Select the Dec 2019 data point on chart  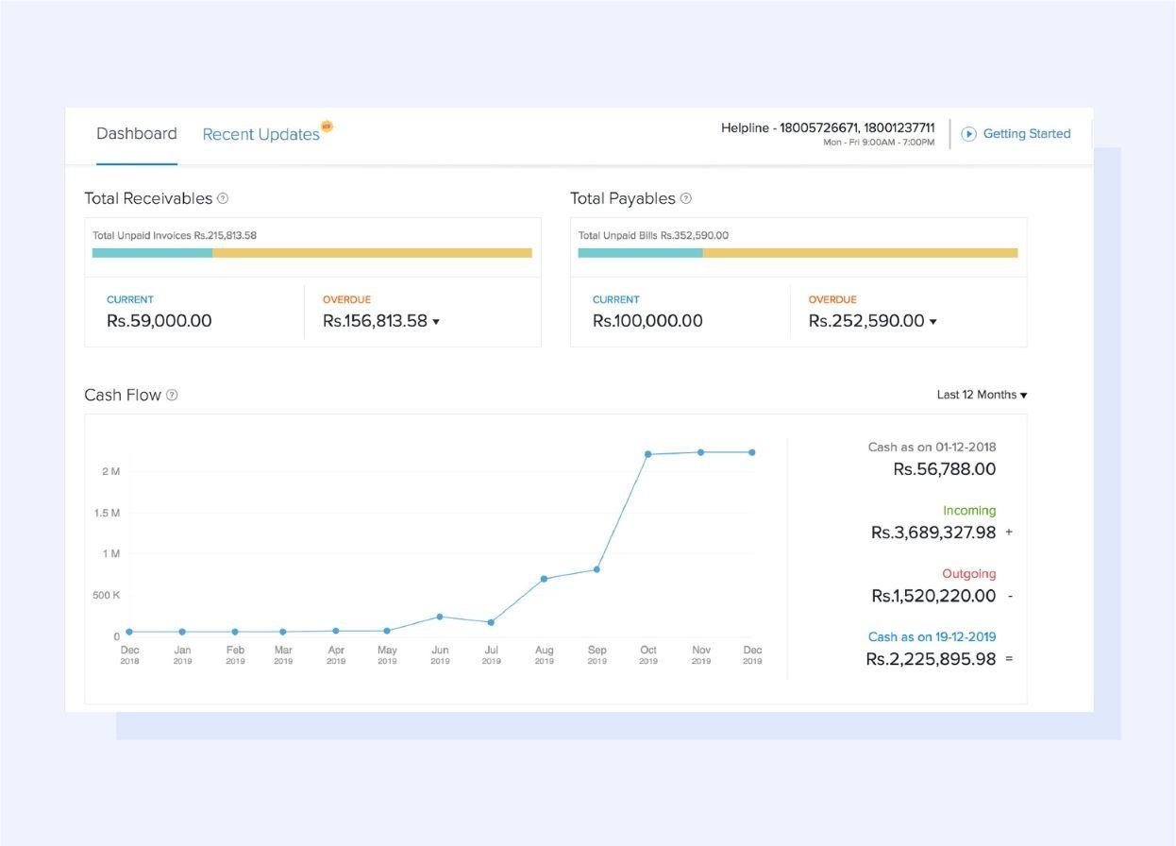tap(752, 452)
